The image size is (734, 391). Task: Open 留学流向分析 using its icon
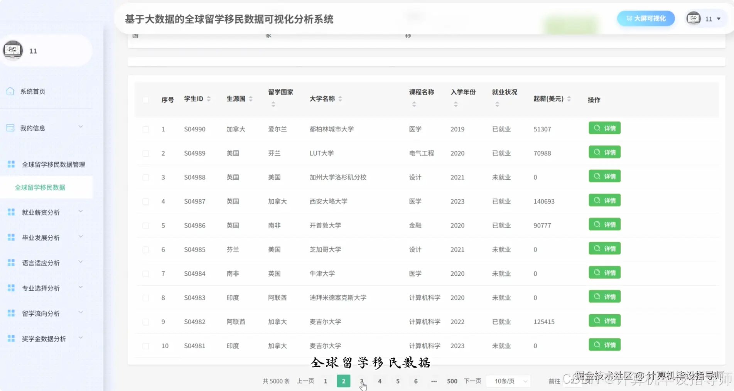click(10, 313)
